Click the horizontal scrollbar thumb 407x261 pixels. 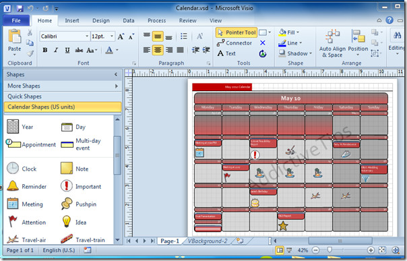pyautogui.click(x=340, y=241)
